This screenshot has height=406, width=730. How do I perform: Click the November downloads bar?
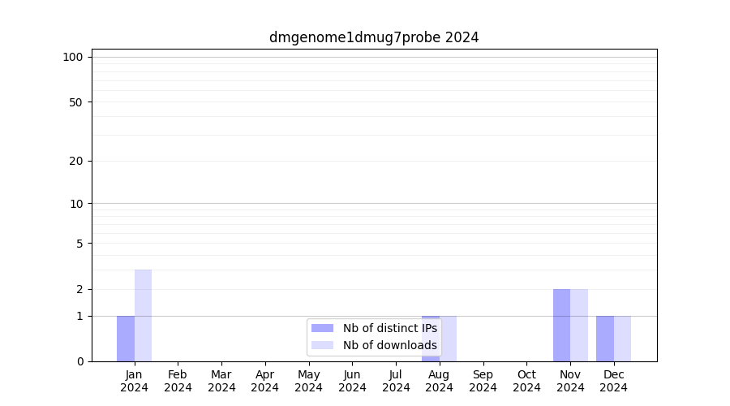click(579, 325)
